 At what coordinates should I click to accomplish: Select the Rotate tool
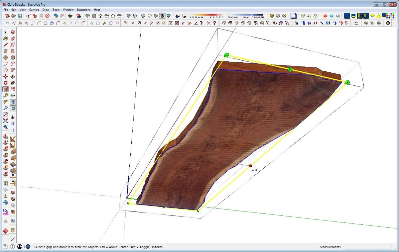(5, 83)
